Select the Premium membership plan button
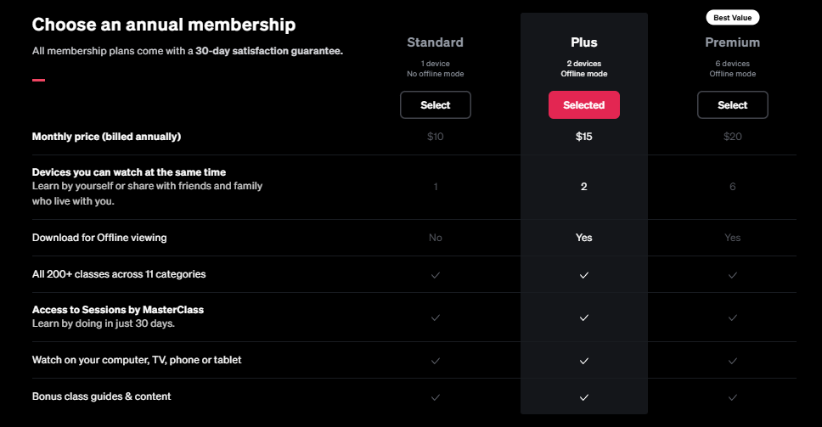 (x=732, y=105)
